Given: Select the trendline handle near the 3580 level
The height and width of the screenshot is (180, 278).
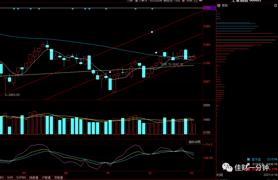Looking at the screenshot, I should click(x=152, y=32).
